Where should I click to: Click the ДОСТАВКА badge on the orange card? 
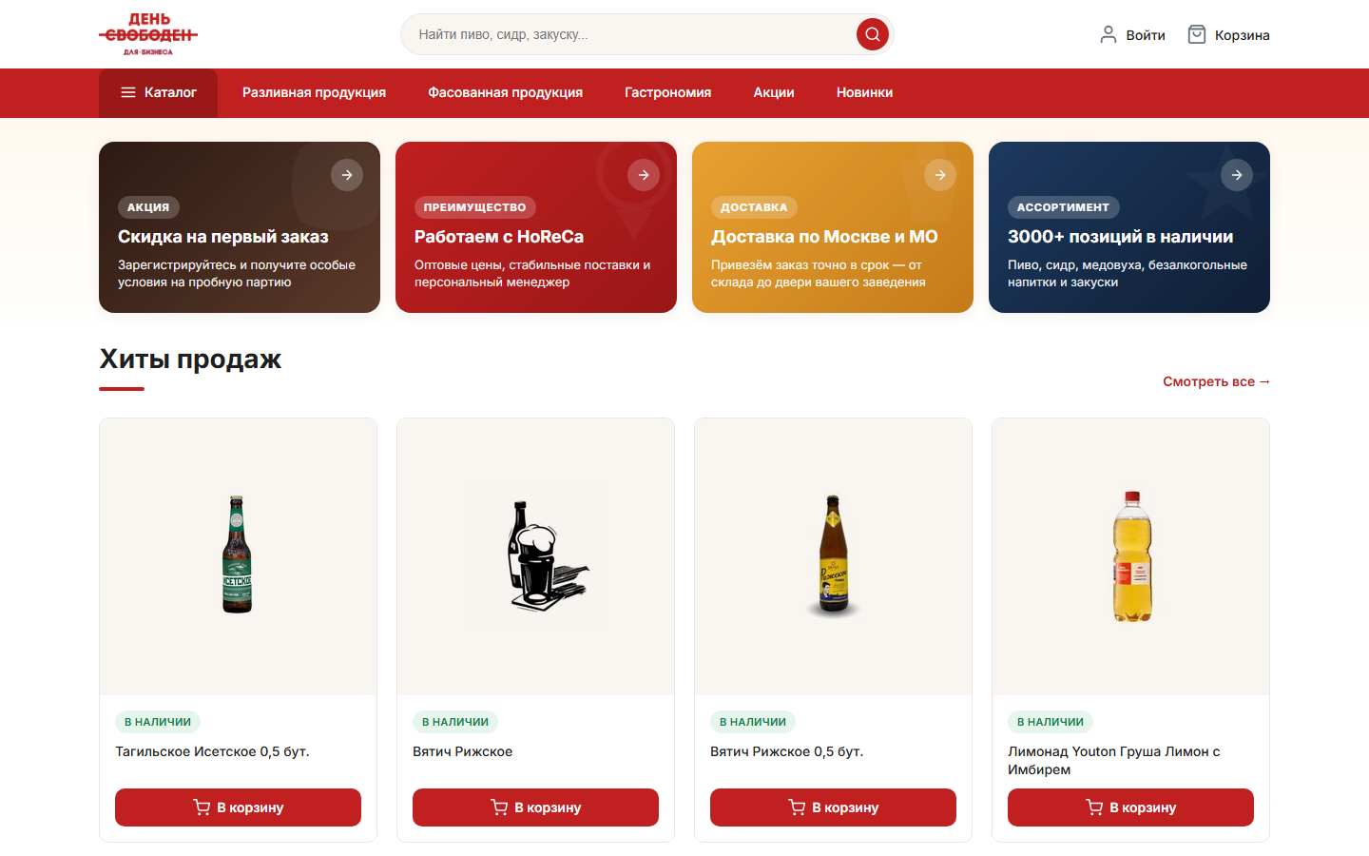(754, 207)
